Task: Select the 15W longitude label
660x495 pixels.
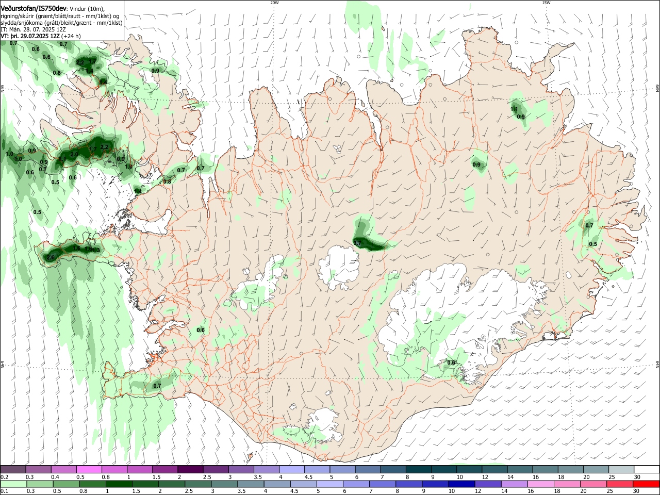Action: [x=546, y=3]
